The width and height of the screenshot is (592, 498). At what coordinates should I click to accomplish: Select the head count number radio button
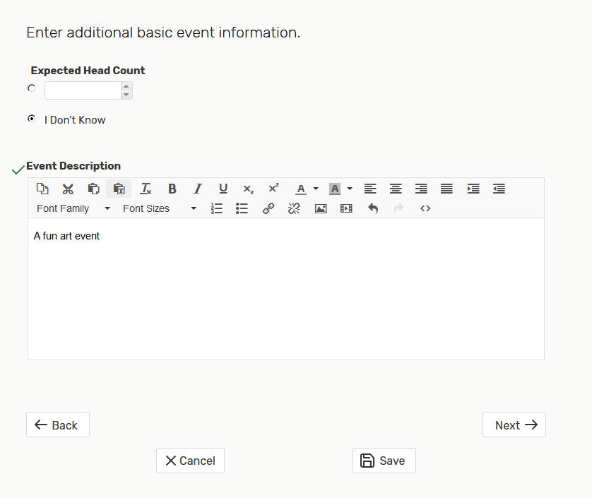31,88
